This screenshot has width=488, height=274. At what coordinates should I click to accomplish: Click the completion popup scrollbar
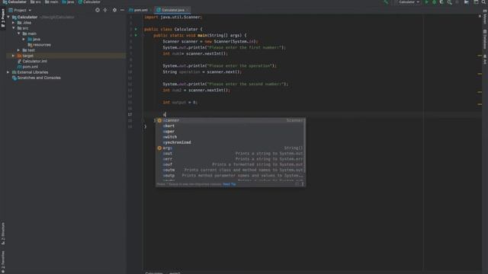click(x=304, y=146)
